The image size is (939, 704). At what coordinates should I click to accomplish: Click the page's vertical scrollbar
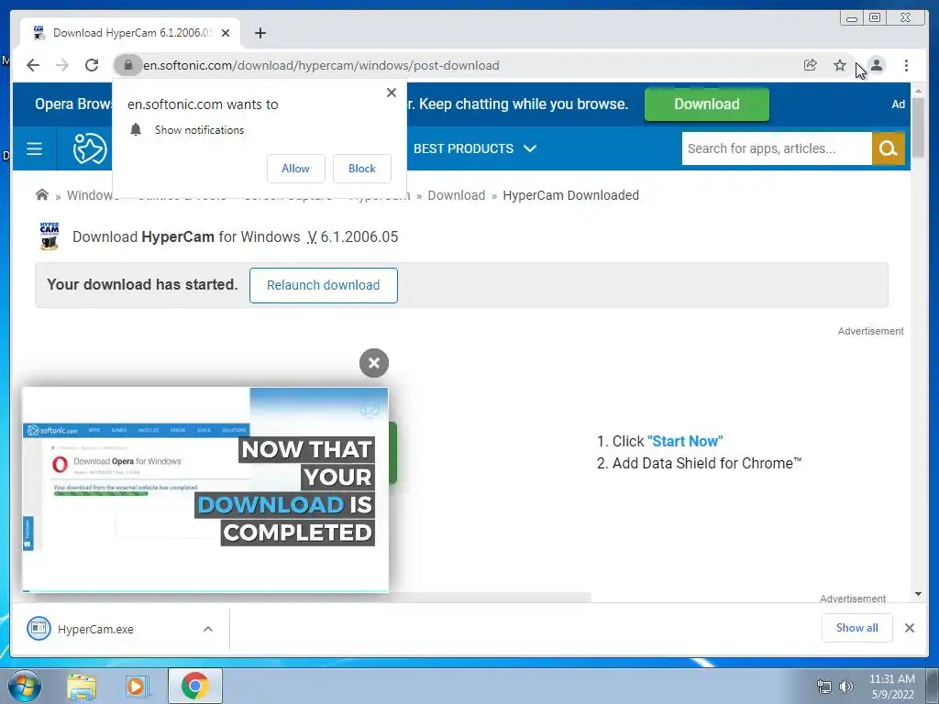918,128
